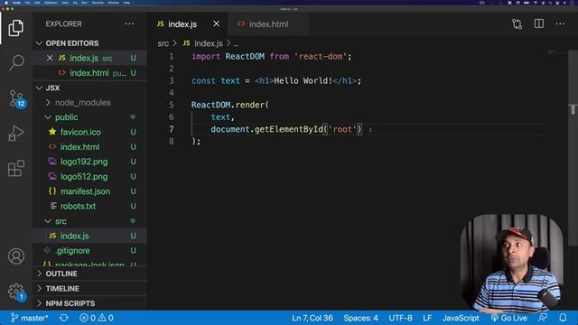
Task: Start Go Live server
Action: [509, 318]
